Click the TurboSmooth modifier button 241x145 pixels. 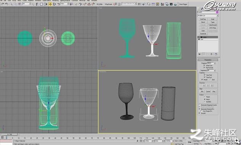tap(213, 25)
